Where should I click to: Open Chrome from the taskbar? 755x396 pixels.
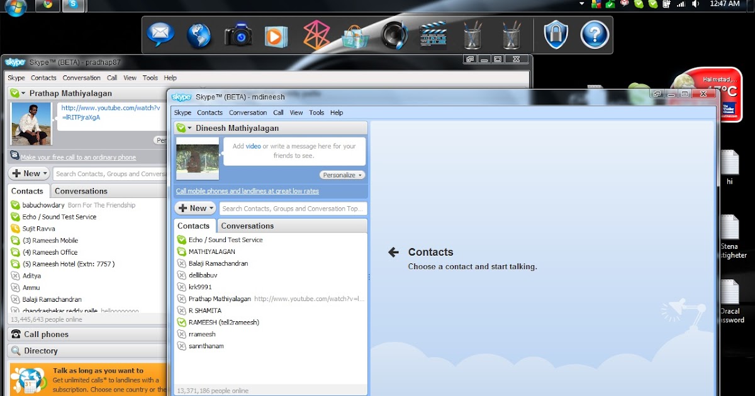[47, 6]
